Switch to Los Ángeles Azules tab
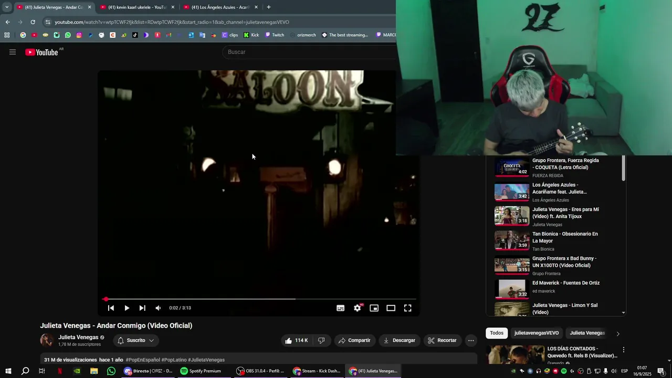 pyautogui.click(x=220, y=7)
